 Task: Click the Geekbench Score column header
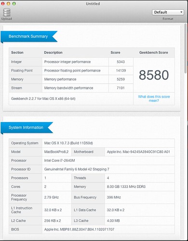154,53
